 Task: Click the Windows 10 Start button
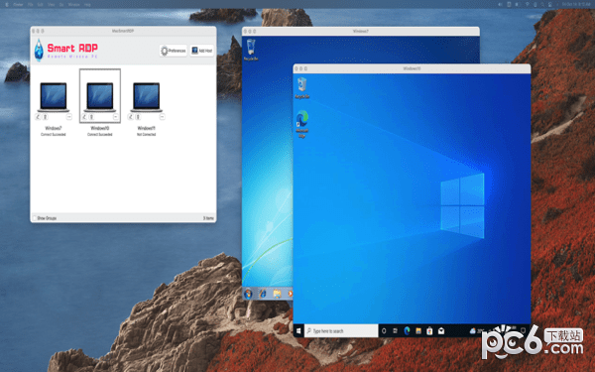click(x=298, y=331)
